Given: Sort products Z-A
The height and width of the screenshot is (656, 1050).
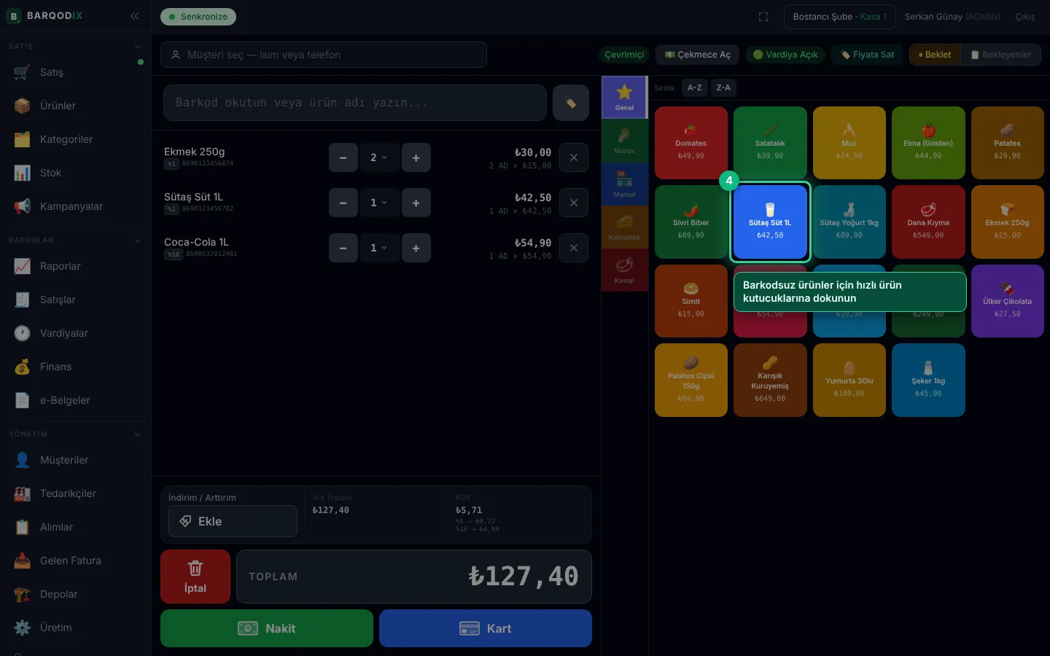Looking at the screenshot, I should (723, 87).
